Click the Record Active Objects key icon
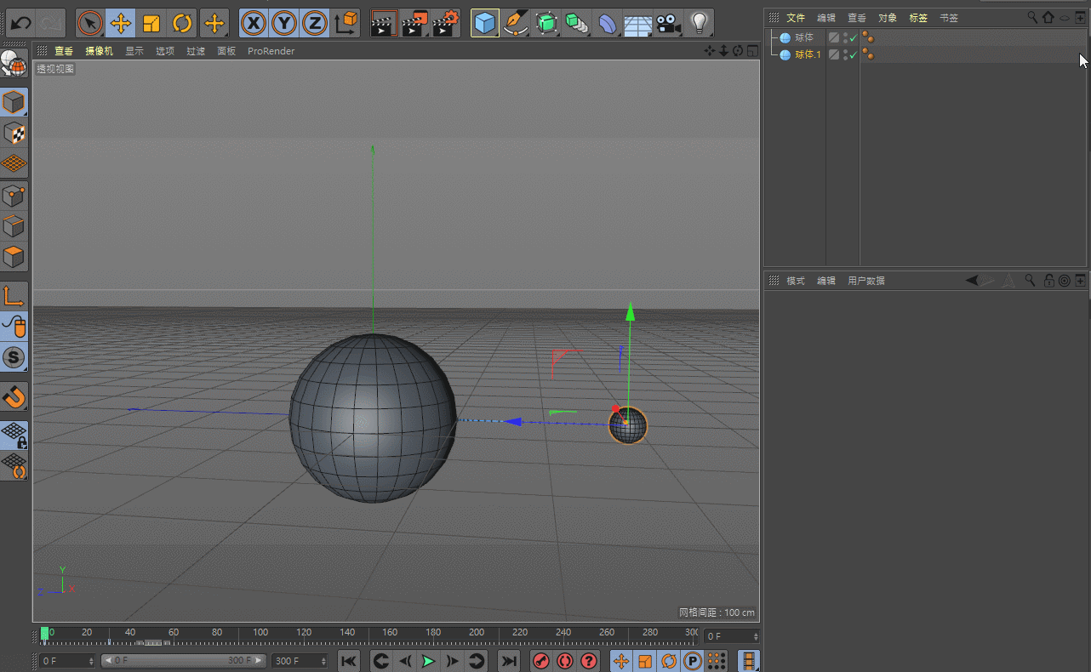This screenshot has height=672, width=1091. click(x=541, y=661)
